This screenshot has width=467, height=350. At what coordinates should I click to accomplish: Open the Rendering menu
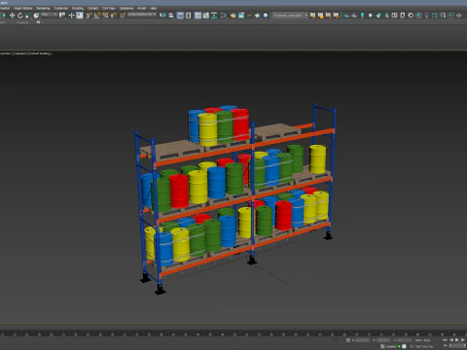point(43,8)
